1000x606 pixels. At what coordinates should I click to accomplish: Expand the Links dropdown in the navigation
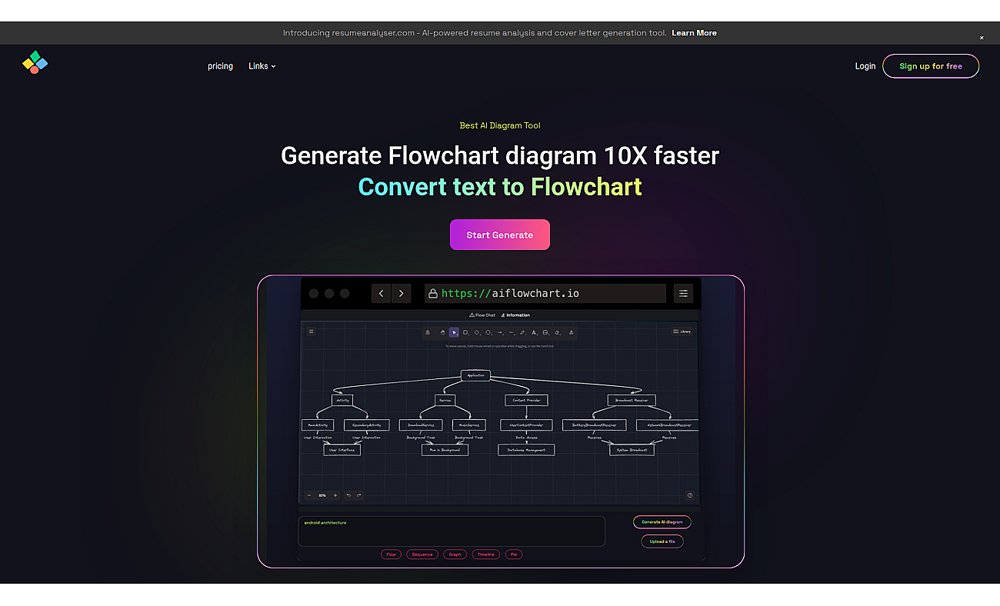262,66
